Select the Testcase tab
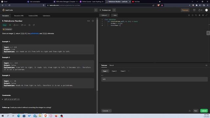Viewport: 210px width, 118px height. click(x=104, y=65)
